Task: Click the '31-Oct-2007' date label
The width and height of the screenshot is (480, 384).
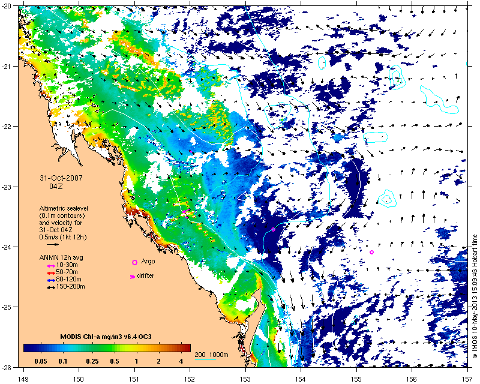Action: point(61,178)
